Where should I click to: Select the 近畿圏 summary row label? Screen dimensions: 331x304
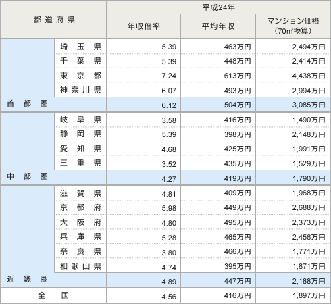(x=27, y=279)
